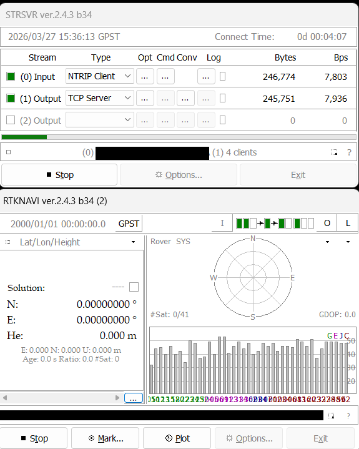Click the Solution status indicator box
Viewport: 359px width, 449px height.
134,287
